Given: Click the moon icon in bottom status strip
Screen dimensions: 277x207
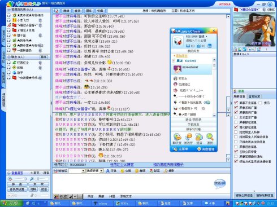Looking at the screenshot, I should [x=70, y=196].
